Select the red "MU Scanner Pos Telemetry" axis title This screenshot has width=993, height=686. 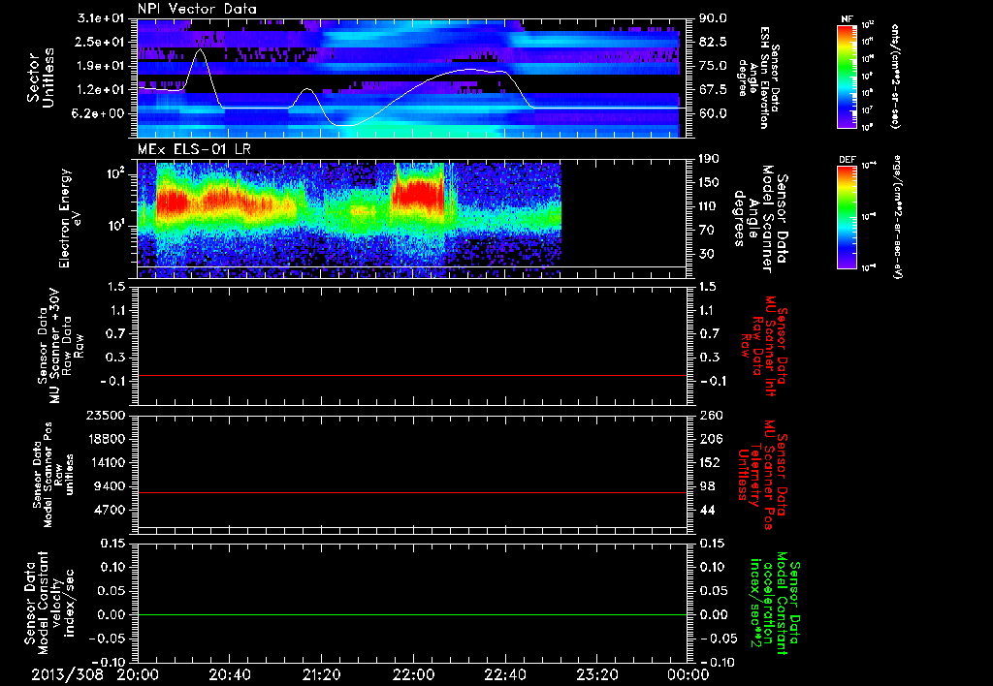[x=764, y=475]
